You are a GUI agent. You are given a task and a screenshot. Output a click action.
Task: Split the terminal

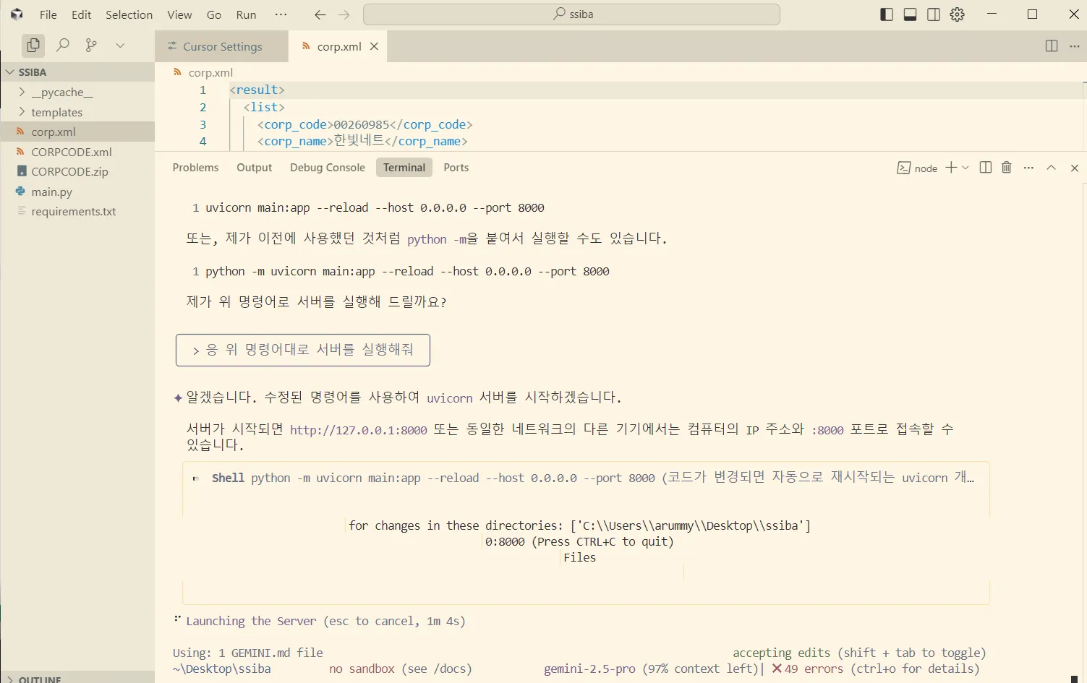985,168
